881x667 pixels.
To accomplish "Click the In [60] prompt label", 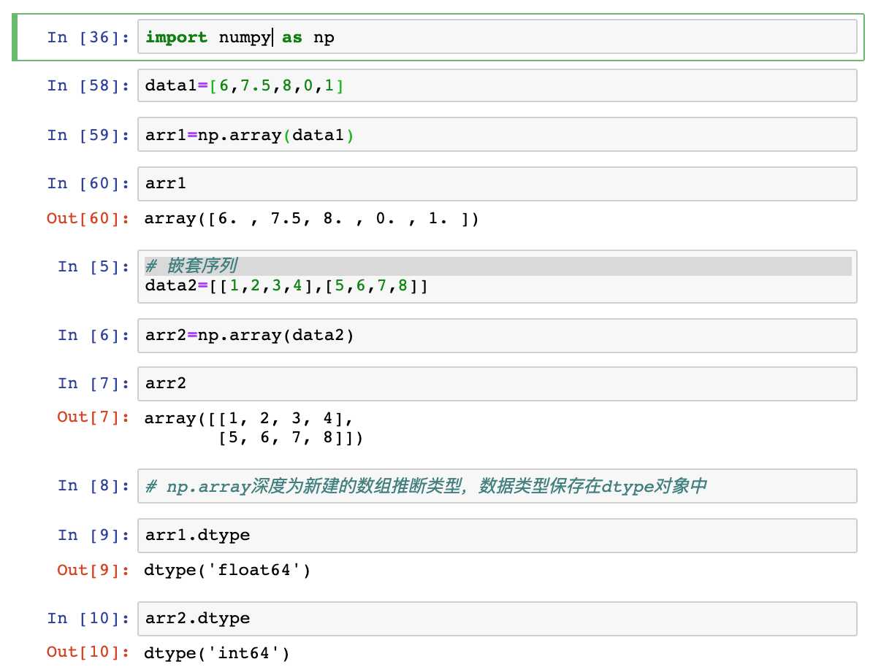I will (88, 184).
